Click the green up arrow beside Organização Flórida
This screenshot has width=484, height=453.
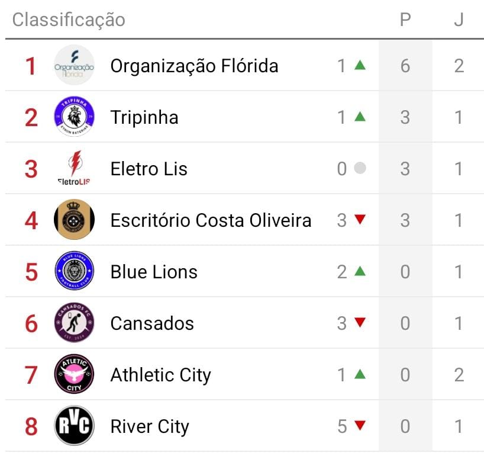pyautogui.click(x=360, y=65)
